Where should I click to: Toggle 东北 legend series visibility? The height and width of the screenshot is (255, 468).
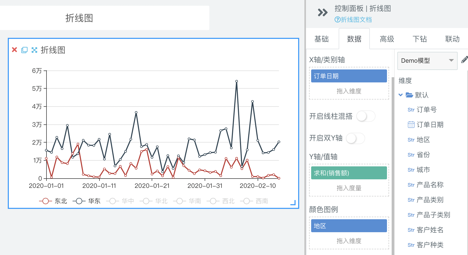tap(53, 201)
